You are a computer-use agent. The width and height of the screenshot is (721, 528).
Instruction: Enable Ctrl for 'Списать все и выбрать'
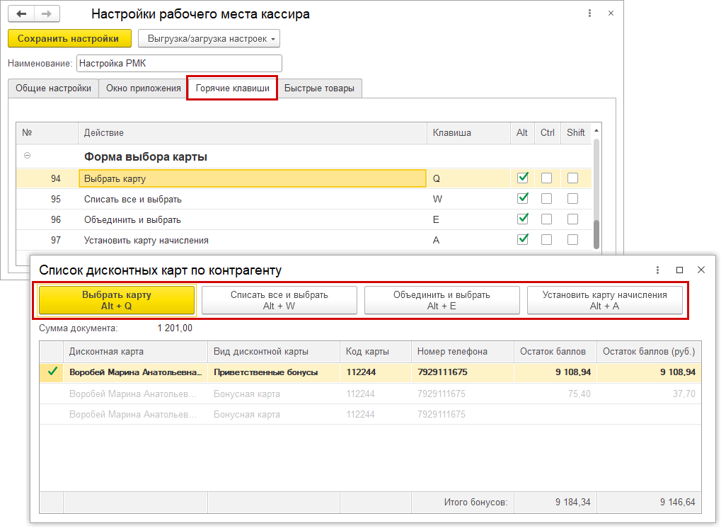546,199
